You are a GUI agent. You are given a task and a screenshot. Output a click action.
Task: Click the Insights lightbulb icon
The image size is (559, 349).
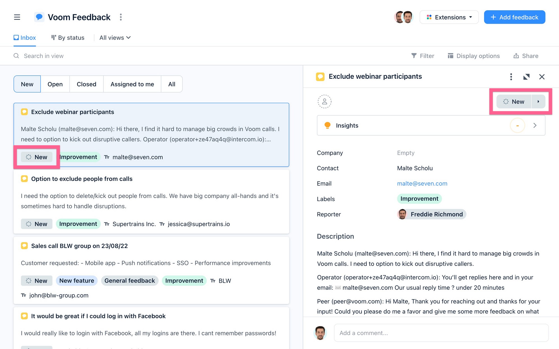click(327, 125)
